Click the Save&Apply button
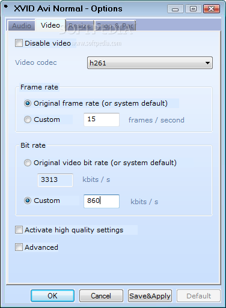The height and width of the screenshot is (308, 226). 150,295
